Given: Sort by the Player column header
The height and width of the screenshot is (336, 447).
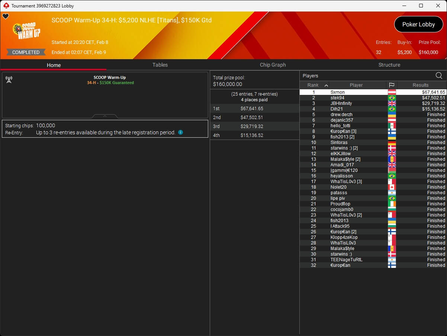Looking at the screenshot, I should (x=356, y=85).
